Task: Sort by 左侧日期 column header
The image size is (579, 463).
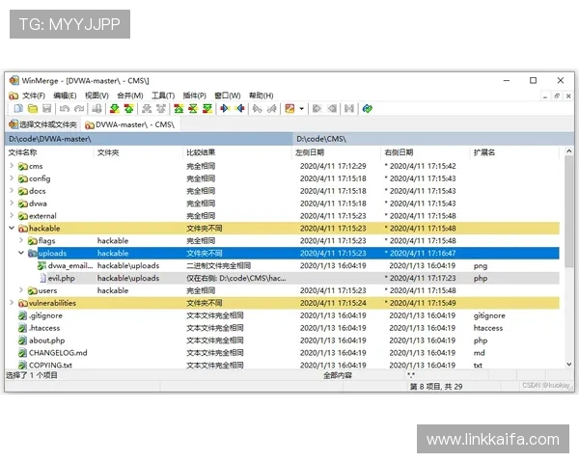Action: (x=337, y=152)
